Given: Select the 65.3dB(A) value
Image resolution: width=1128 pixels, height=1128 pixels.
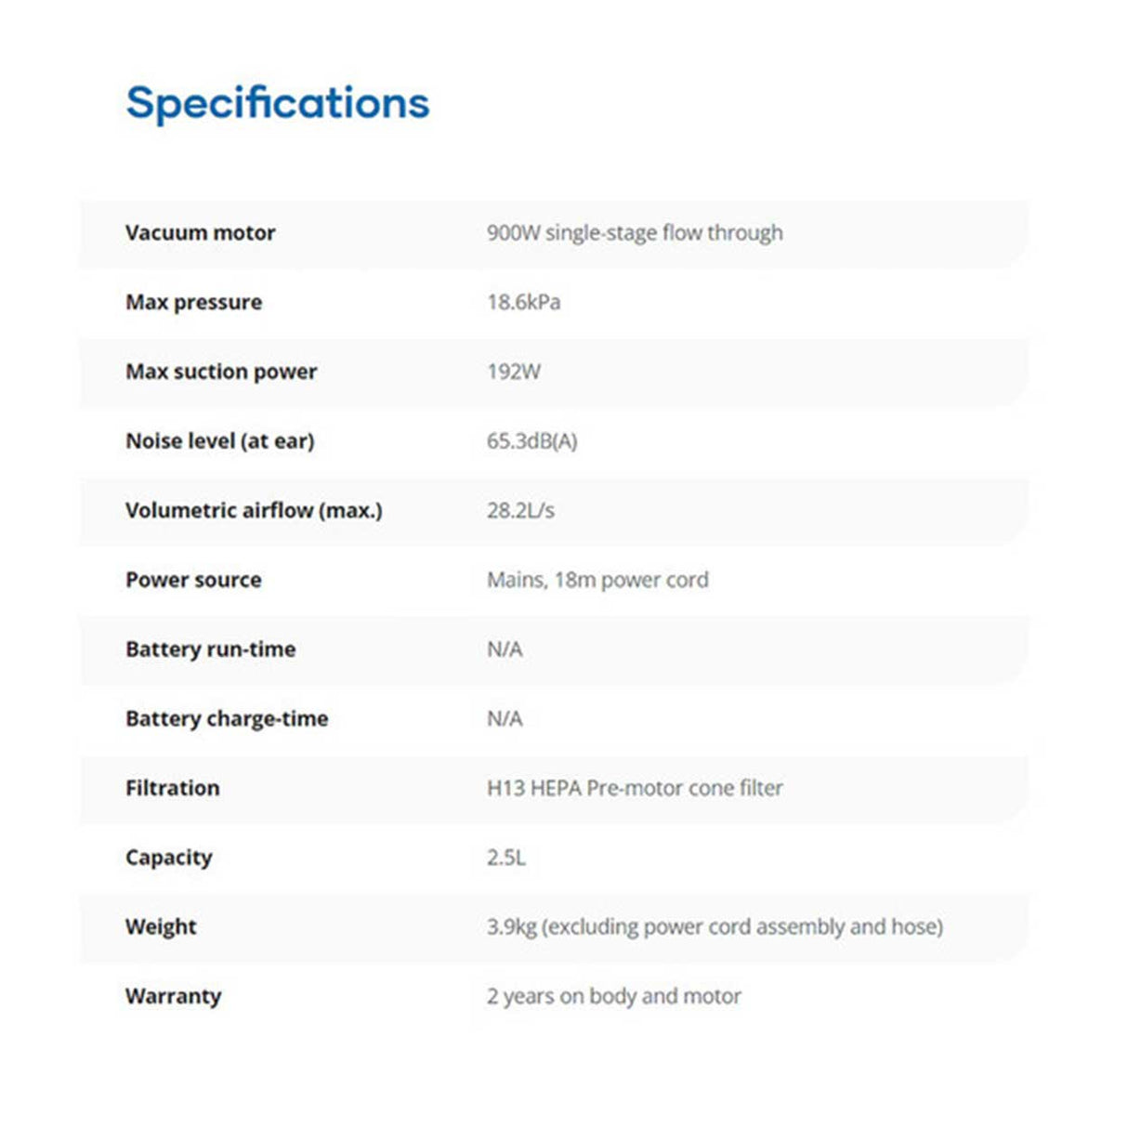Looking at the screenshot, I should 531,441.
